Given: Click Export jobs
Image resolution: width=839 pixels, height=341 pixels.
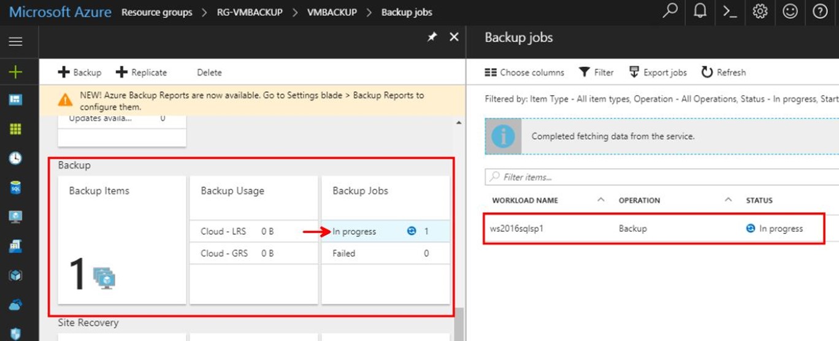Looking at the screenshot, I should coord(658,72).
